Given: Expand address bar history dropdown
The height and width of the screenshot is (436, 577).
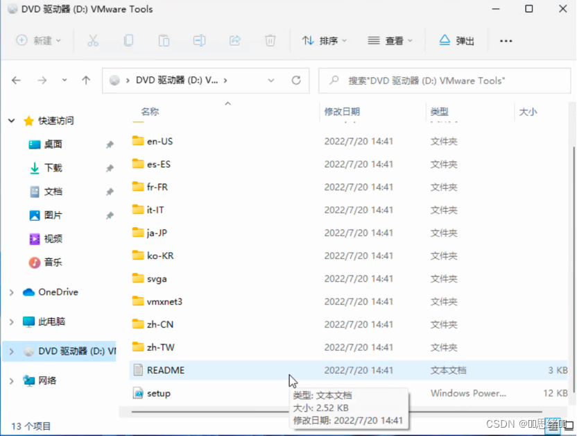Looking at the screenshot, I should 271,80.
